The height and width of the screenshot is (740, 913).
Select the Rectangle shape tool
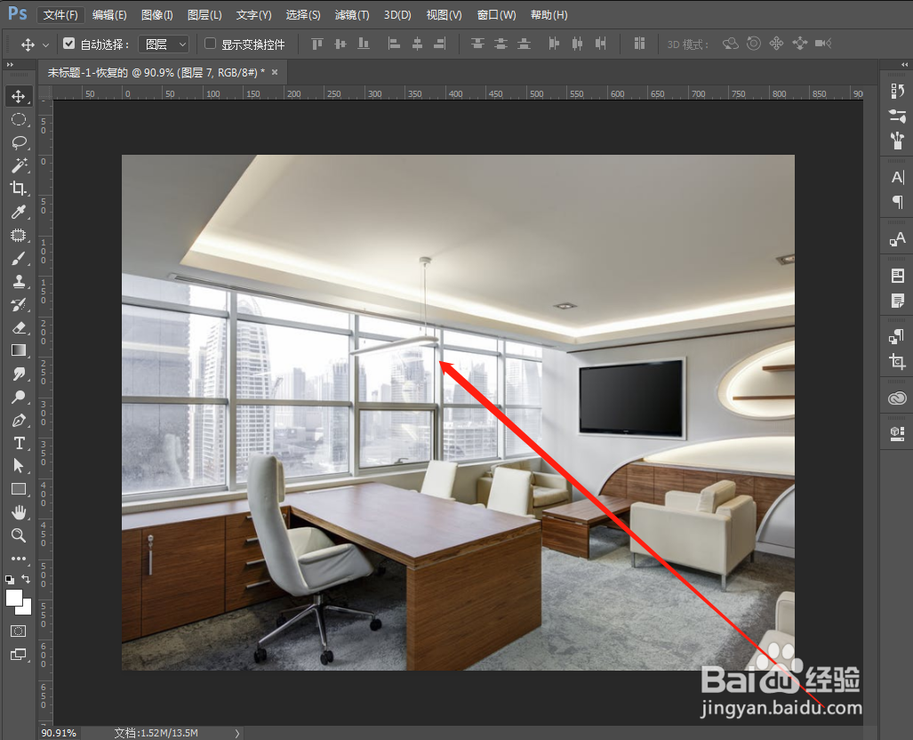coord(19,489)
